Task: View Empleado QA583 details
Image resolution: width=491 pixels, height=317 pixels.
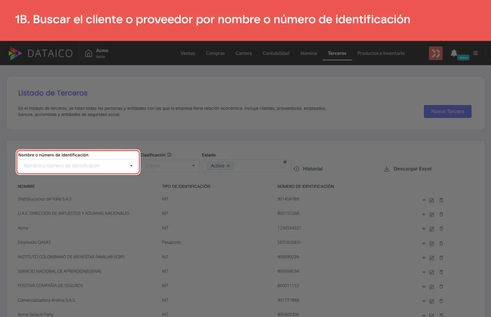Action: (424, 243)
